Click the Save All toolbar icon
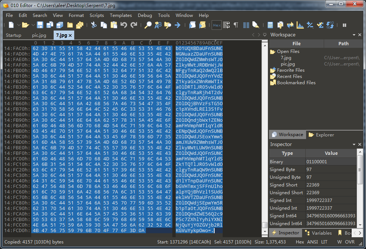 click(x=60, y=25)
